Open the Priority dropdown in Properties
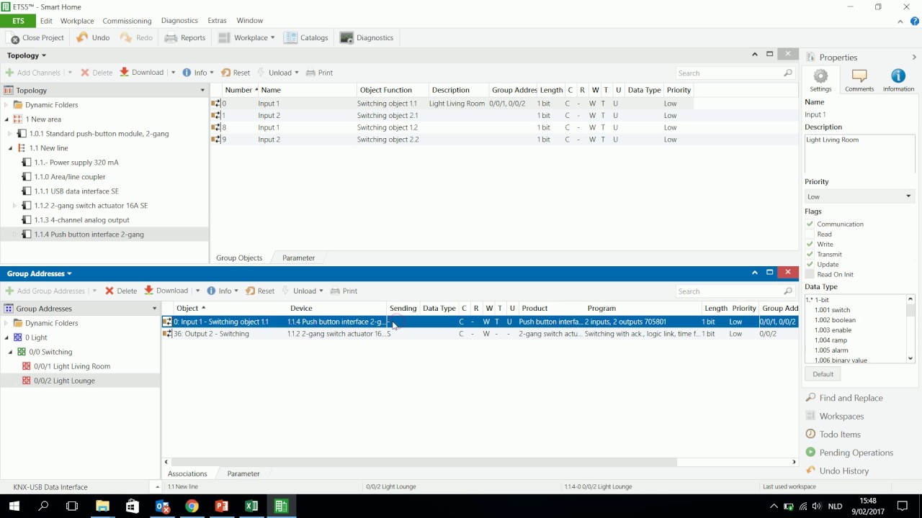Image resolution: width=922 pixels, height=518 pixels. (x=859, y=196)
